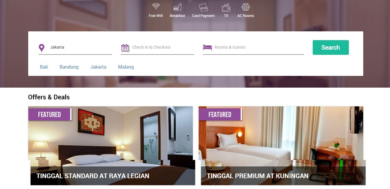Click the Breakfast burger icon
390x189 pixels.
coord(177,7)
